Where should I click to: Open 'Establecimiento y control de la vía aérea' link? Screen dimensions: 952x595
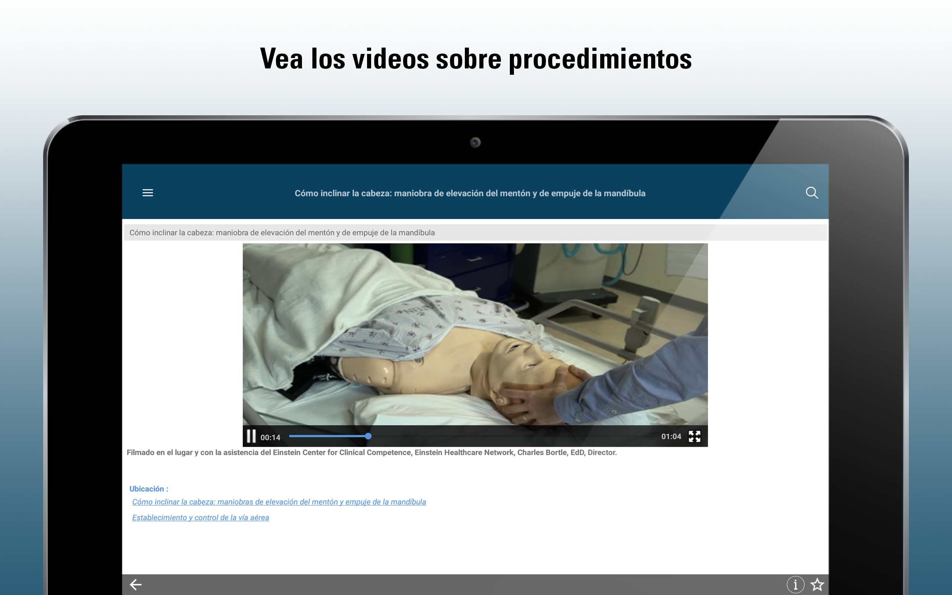point(201,518)
